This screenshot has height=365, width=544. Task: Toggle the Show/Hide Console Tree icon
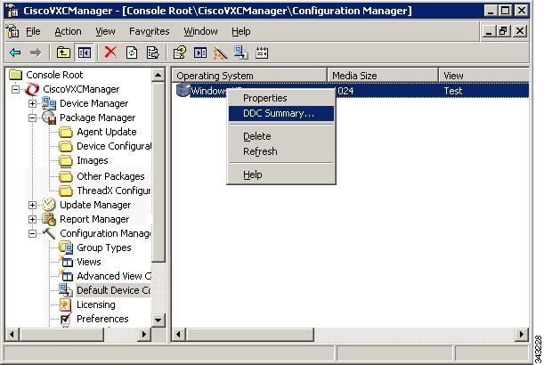pyautogui.click(x=85, y=53)
